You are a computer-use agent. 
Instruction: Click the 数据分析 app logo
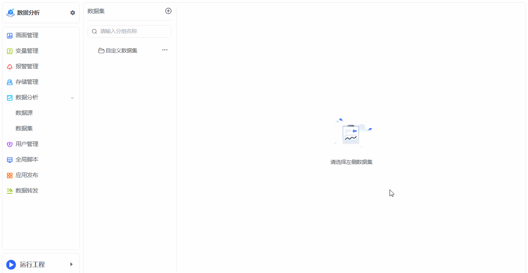(x=10, y=13)
